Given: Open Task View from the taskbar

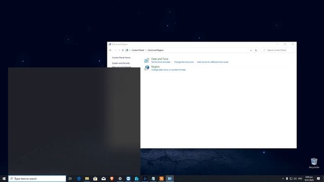Looking at the screenshot, I should pos(70,178).
